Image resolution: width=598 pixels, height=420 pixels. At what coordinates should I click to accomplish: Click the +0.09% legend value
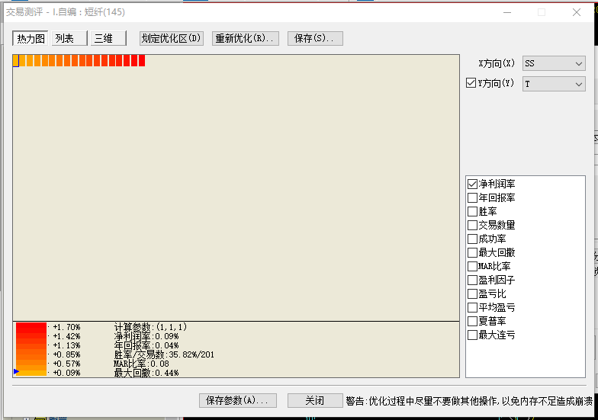pyautogui.click(x=67, y=373)
